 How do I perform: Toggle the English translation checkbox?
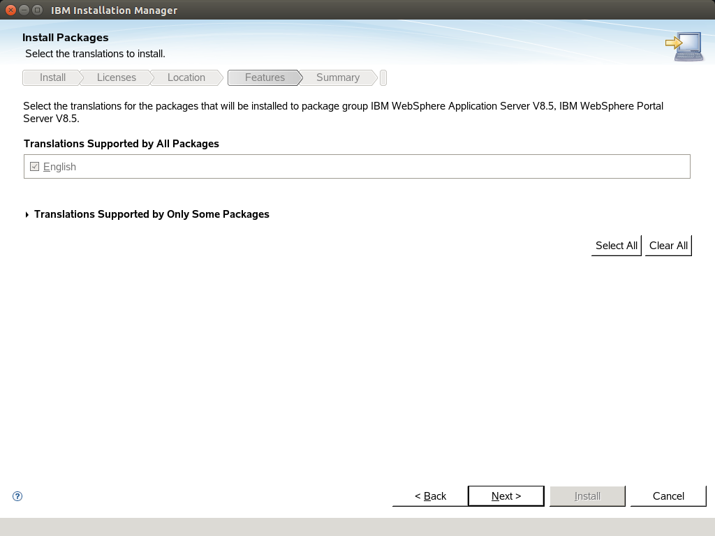(x=34, y=166)
